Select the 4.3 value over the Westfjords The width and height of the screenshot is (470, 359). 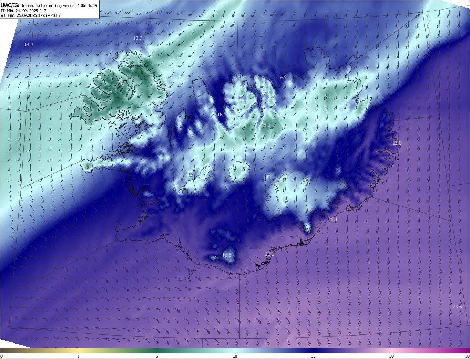[x=113, y=91]
